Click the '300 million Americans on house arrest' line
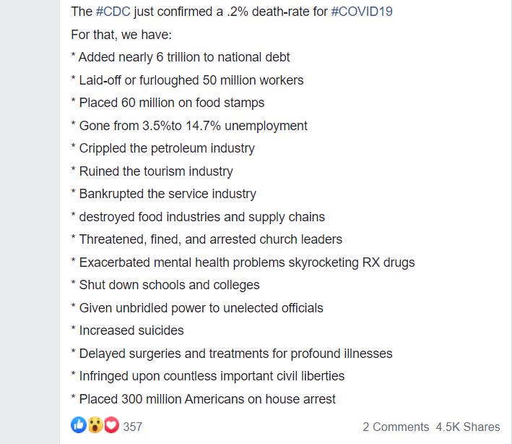This screenshot has height=444, width=512. [203, 399]
